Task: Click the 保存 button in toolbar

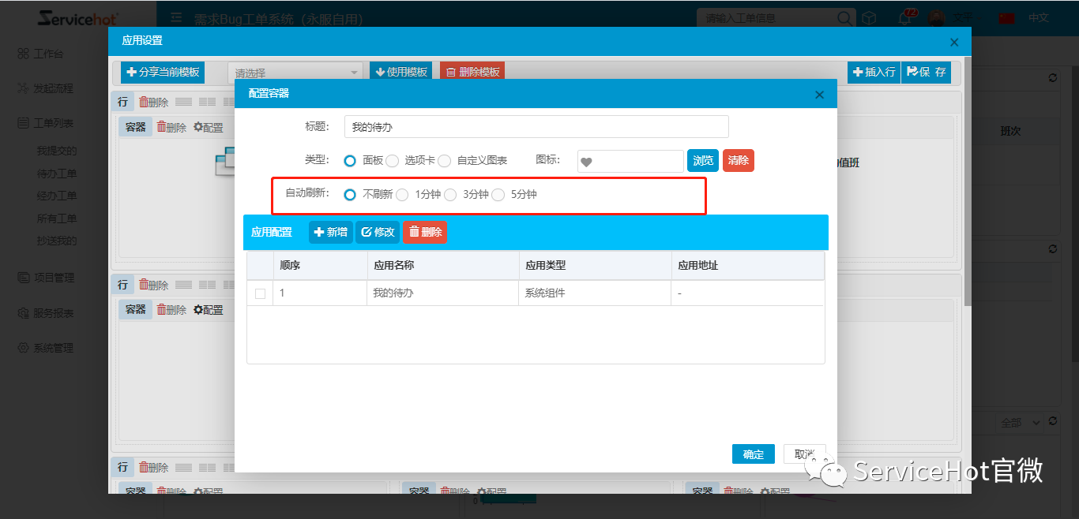Action: (926, 72)
